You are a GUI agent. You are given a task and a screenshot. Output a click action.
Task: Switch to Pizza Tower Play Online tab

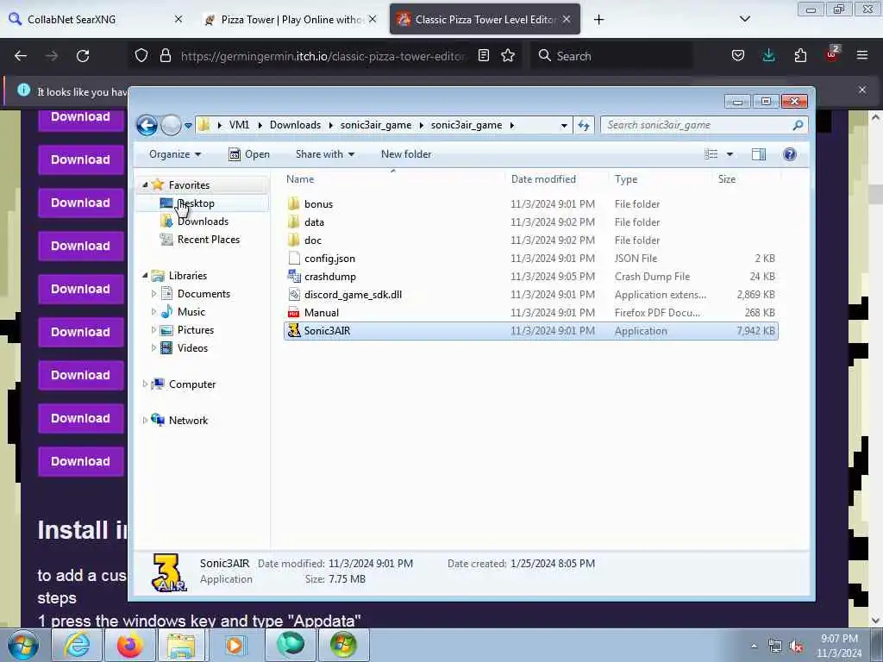(290, 19)
